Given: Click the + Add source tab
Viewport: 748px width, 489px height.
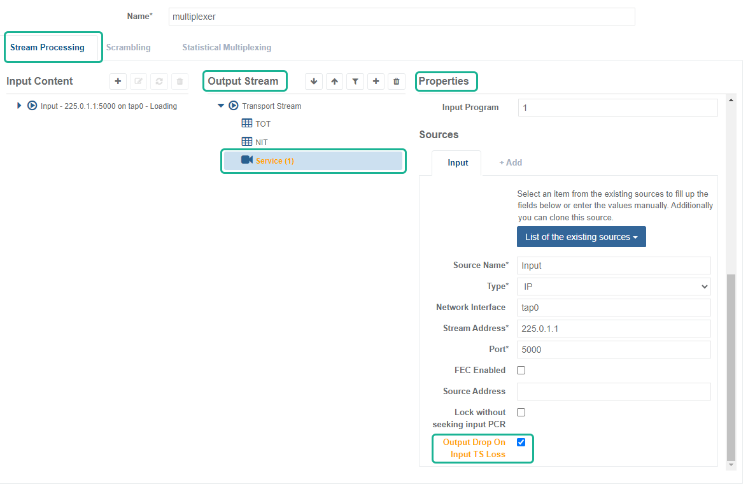Looking at the screenshot, I should 510,162.
